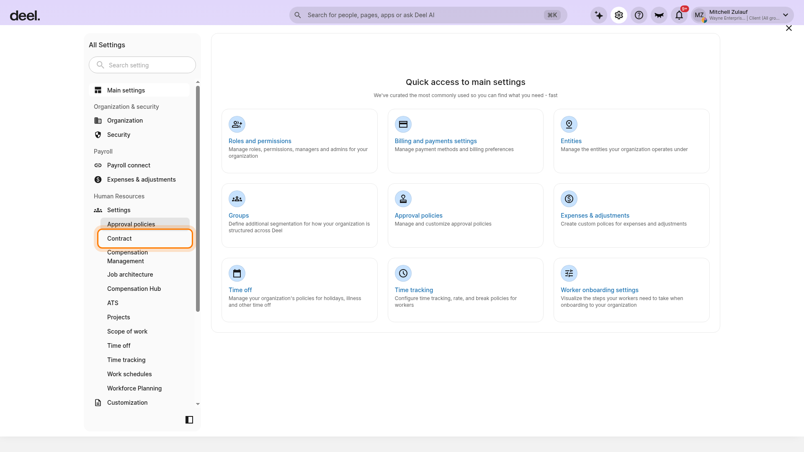Open the Time off card link
This screenshot has height=452, width=804.
tap(240, 290)
